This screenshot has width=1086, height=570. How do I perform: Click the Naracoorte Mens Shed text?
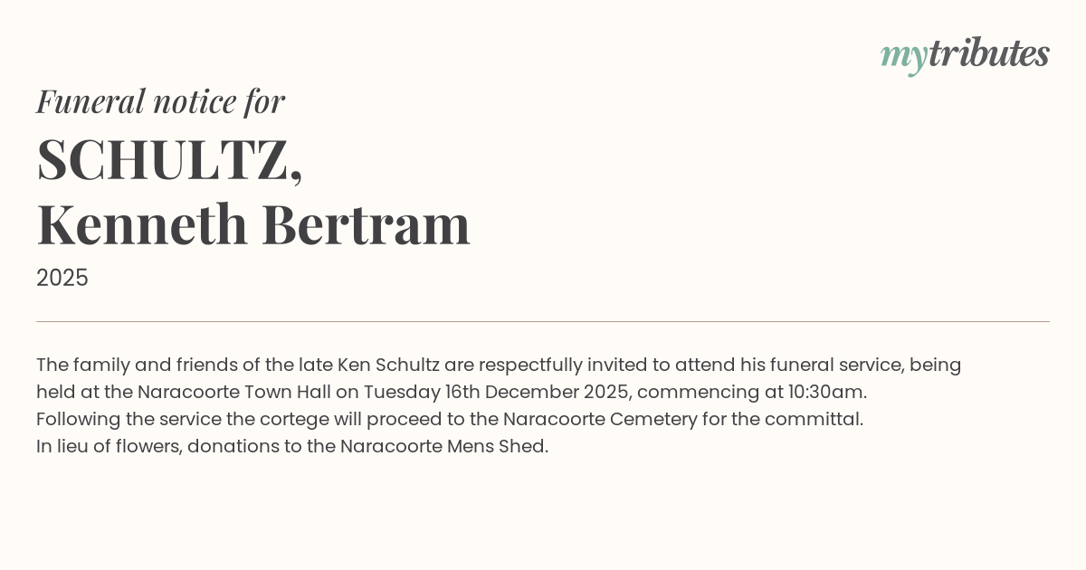click(443, 446)
